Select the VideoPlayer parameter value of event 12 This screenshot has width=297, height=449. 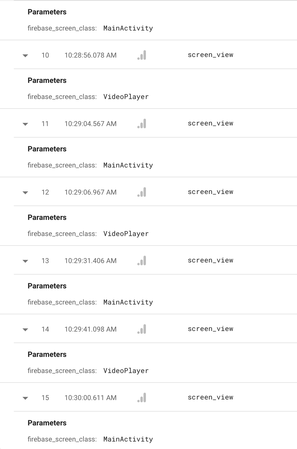click(x=126, y=234)
